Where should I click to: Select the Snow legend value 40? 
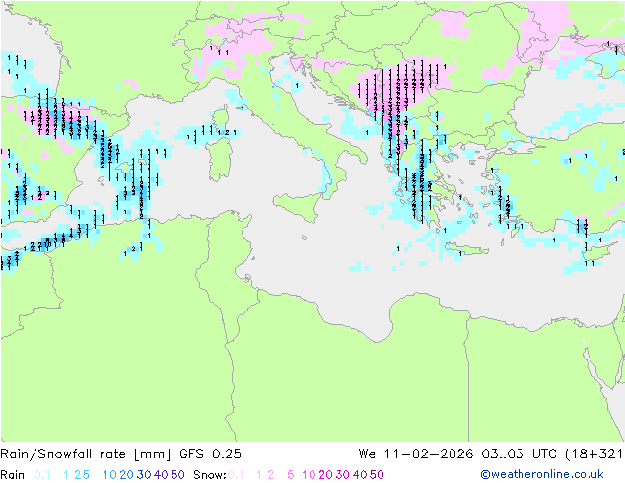tap(360, 475)
